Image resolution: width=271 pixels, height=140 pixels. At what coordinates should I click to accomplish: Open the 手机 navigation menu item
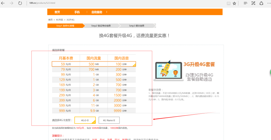coord(77,12)
